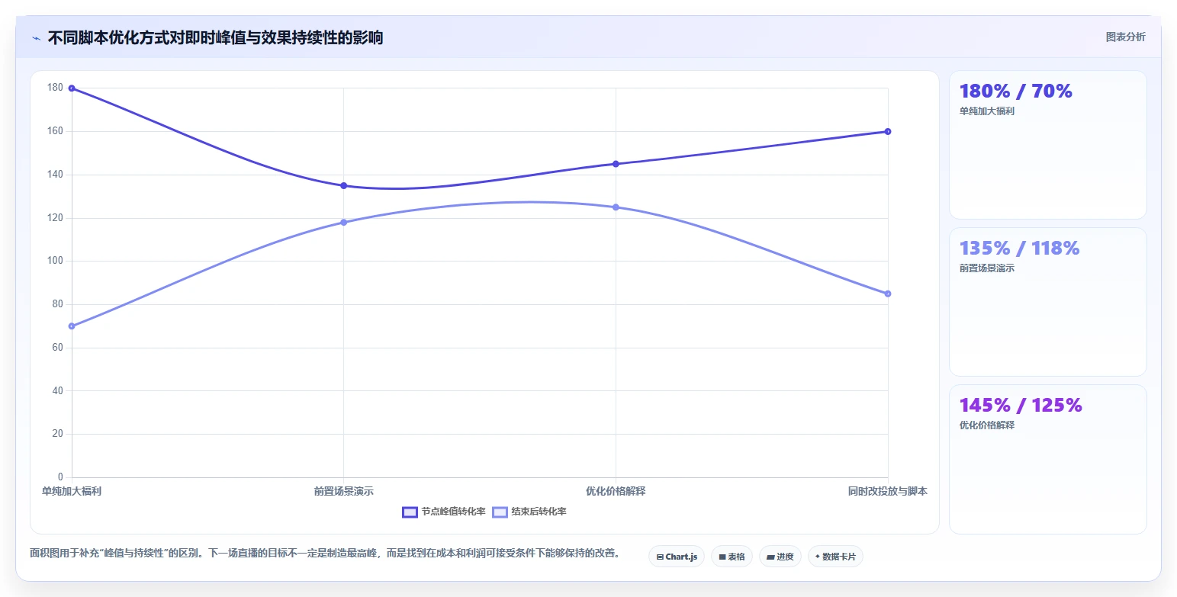This screenshot has height=597, width=1177.
Task: Click the lightning icon beside the chart title
Action: [x=36, y=38]
